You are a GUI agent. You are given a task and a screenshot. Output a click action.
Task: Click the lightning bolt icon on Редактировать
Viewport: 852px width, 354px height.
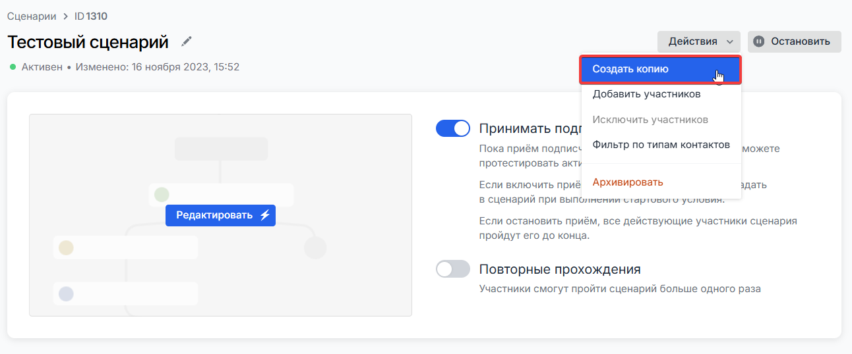click(264, 215)
